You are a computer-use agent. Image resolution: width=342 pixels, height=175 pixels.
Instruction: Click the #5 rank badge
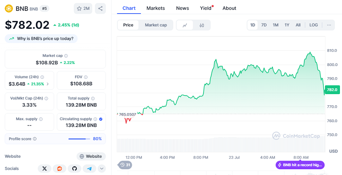44,9
